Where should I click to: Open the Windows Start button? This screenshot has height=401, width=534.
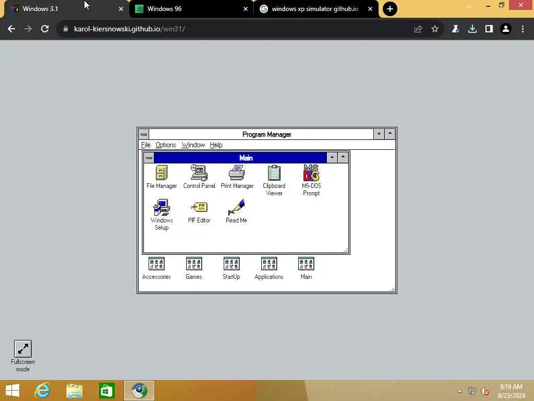(x=13, y=391)
